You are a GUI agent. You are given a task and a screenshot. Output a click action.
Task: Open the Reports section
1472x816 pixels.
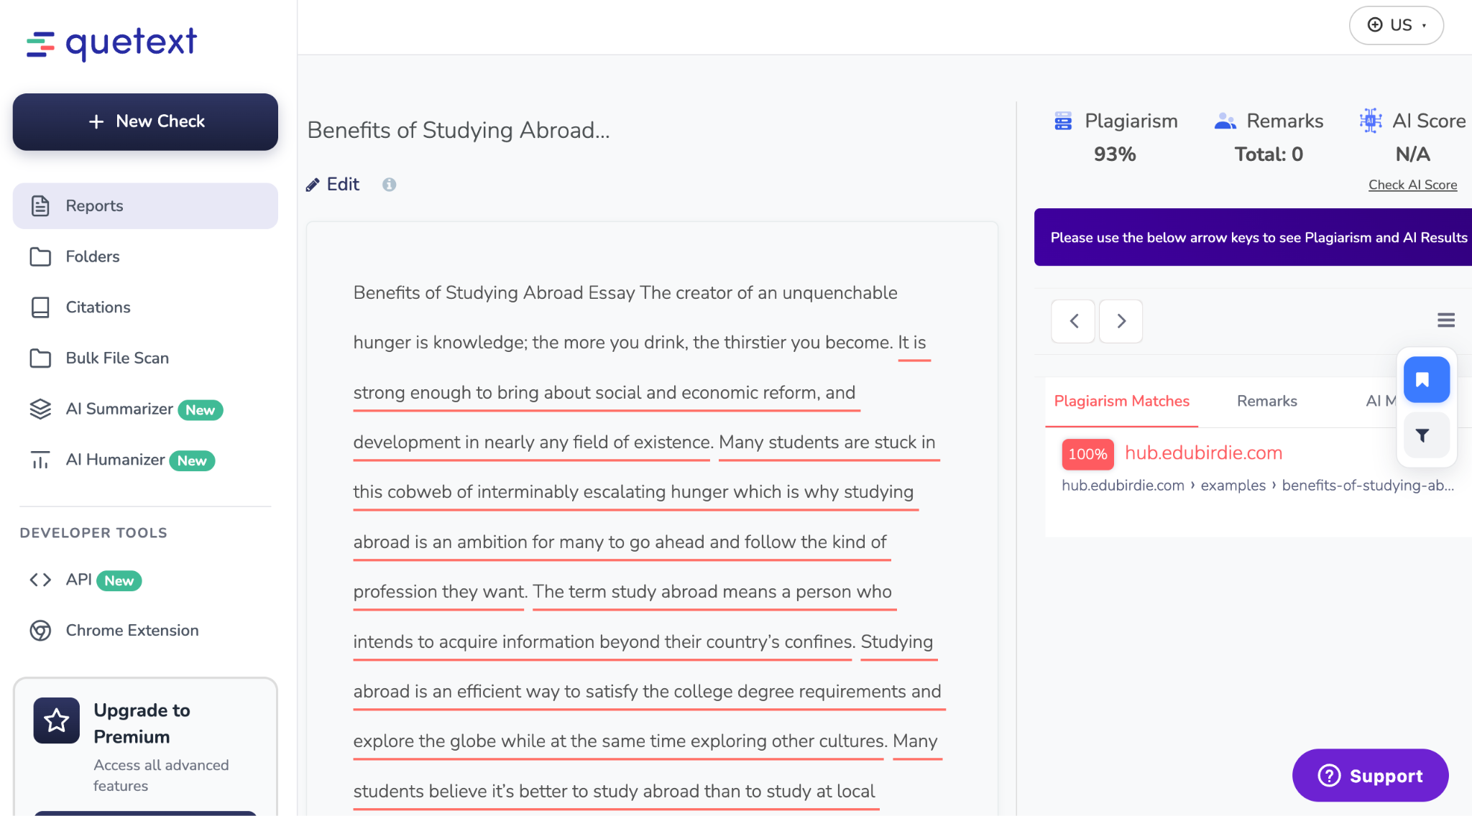coord(145,206)
